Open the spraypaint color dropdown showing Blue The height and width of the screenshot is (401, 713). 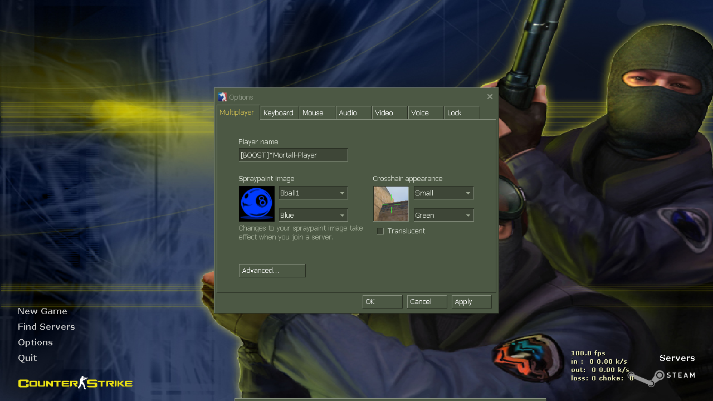[x=313, y=214]
